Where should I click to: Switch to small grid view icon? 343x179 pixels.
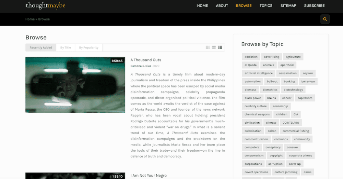pos(208,47)
